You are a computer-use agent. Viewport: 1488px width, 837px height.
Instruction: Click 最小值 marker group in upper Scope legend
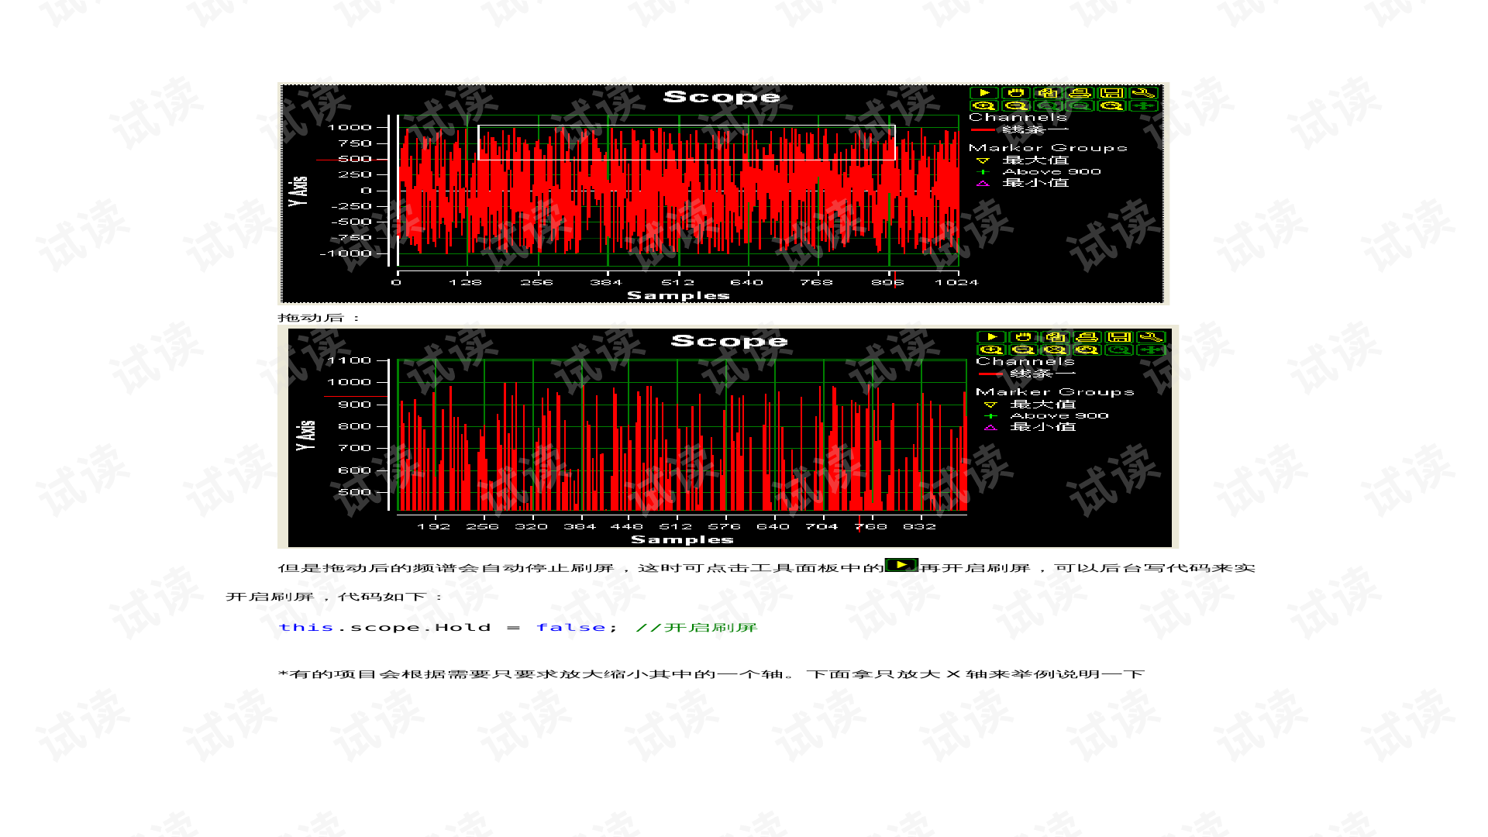coord(1023,183)
